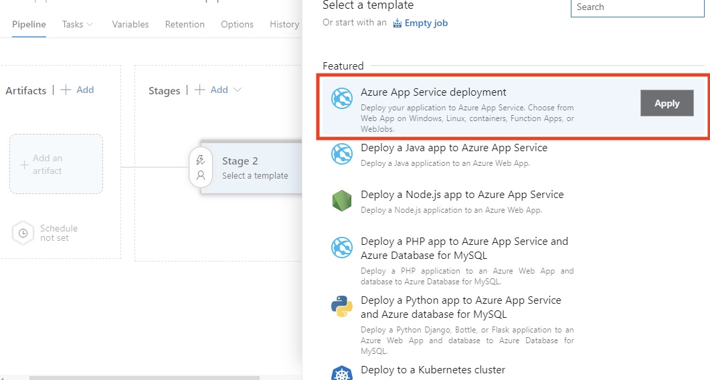710x380 pixels.
Task: Click the Schedule not set label
Action: point(59,233)
